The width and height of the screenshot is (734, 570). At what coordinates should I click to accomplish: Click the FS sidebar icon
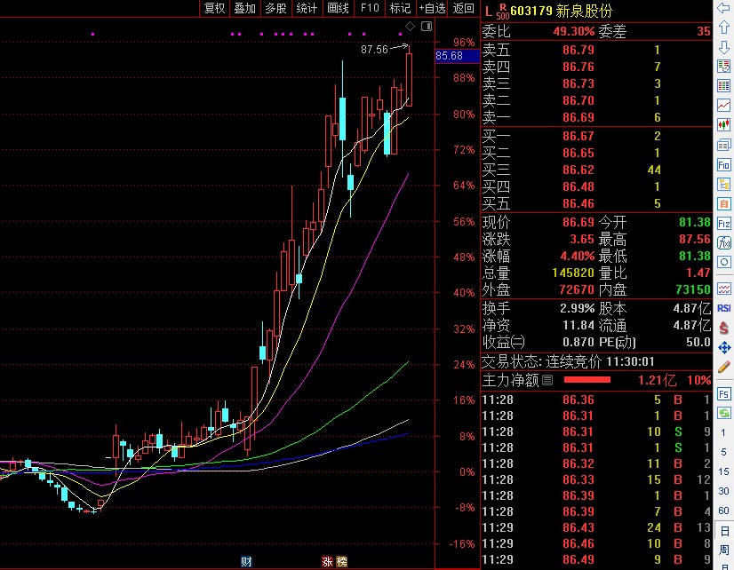pyautogui.click(x=723, y=394)
